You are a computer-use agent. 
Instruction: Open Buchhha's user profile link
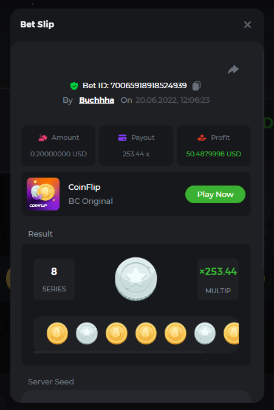pos(97,100)
